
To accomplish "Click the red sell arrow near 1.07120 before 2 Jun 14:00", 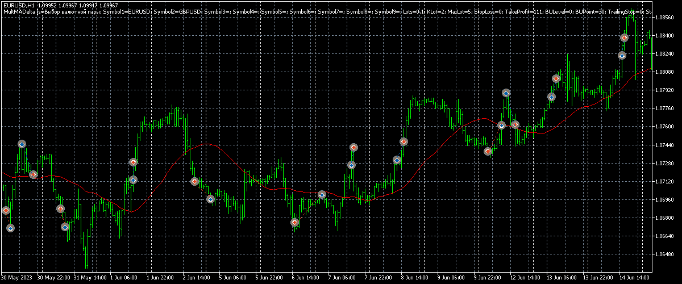I will 194,181.
